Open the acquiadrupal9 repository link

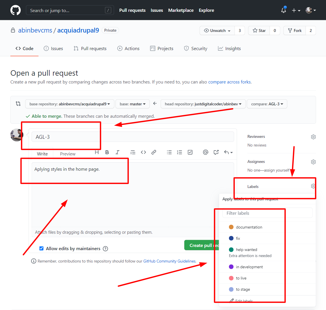point(78,30)
